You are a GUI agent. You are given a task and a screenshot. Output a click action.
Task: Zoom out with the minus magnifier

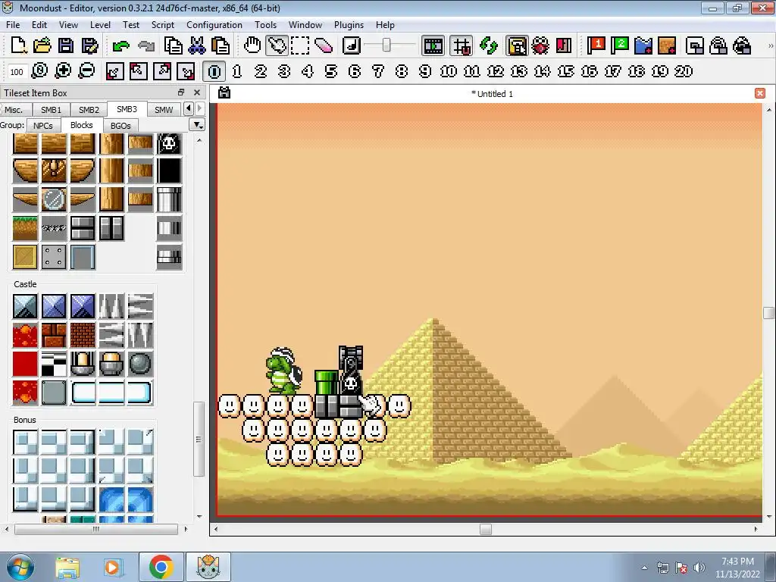tap(86, 70)
